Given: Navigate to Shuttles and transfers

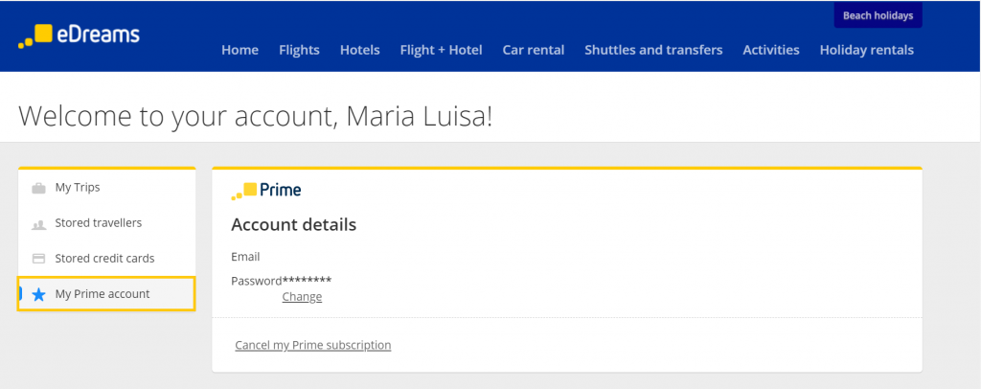Looking at the screenshot, I should point(653,50).
